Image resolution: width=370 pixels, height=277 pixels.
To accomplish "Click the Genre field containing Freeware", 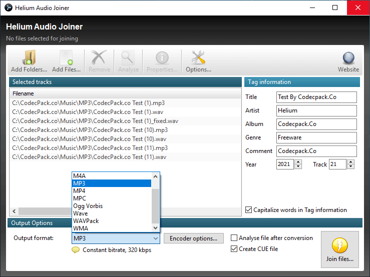I will (x=316, y=137).
